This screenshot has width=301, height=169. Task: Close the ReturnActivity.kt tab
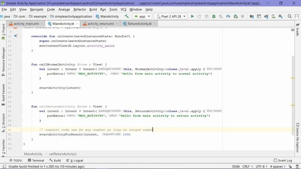click(x=154, y=23)
